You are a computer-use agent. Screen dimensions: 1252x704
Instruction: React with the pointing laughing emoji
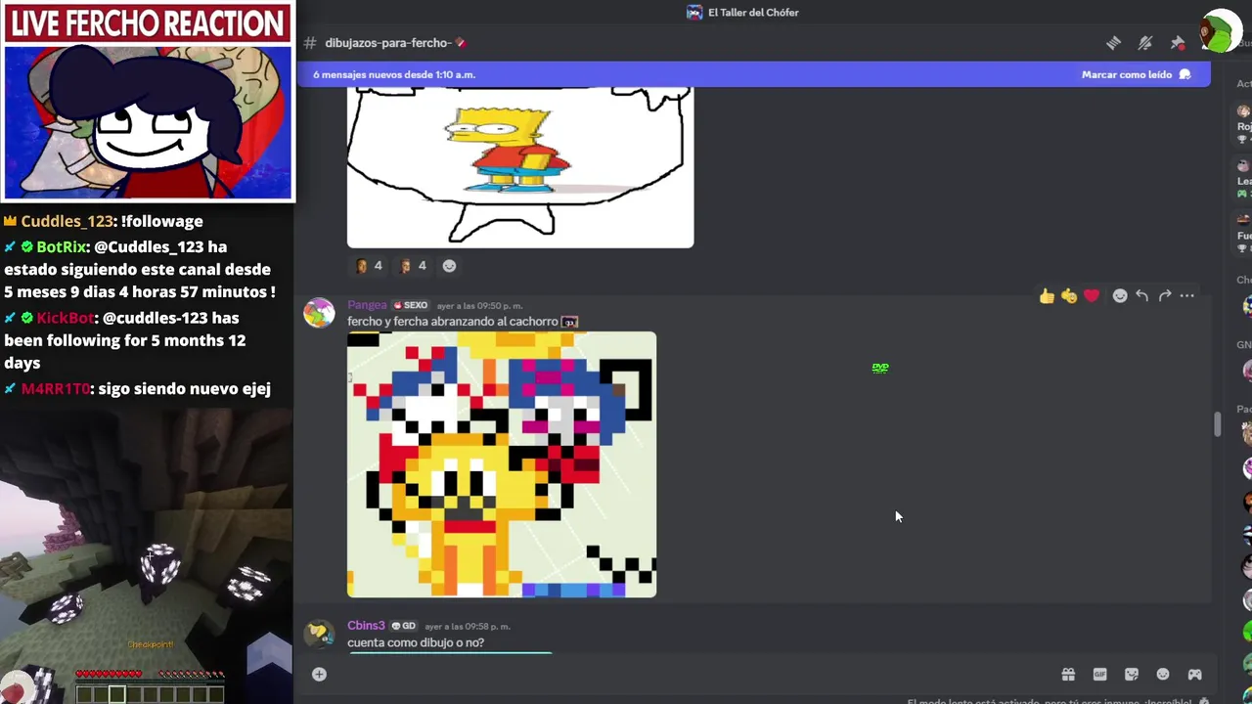pos(1069,295)
